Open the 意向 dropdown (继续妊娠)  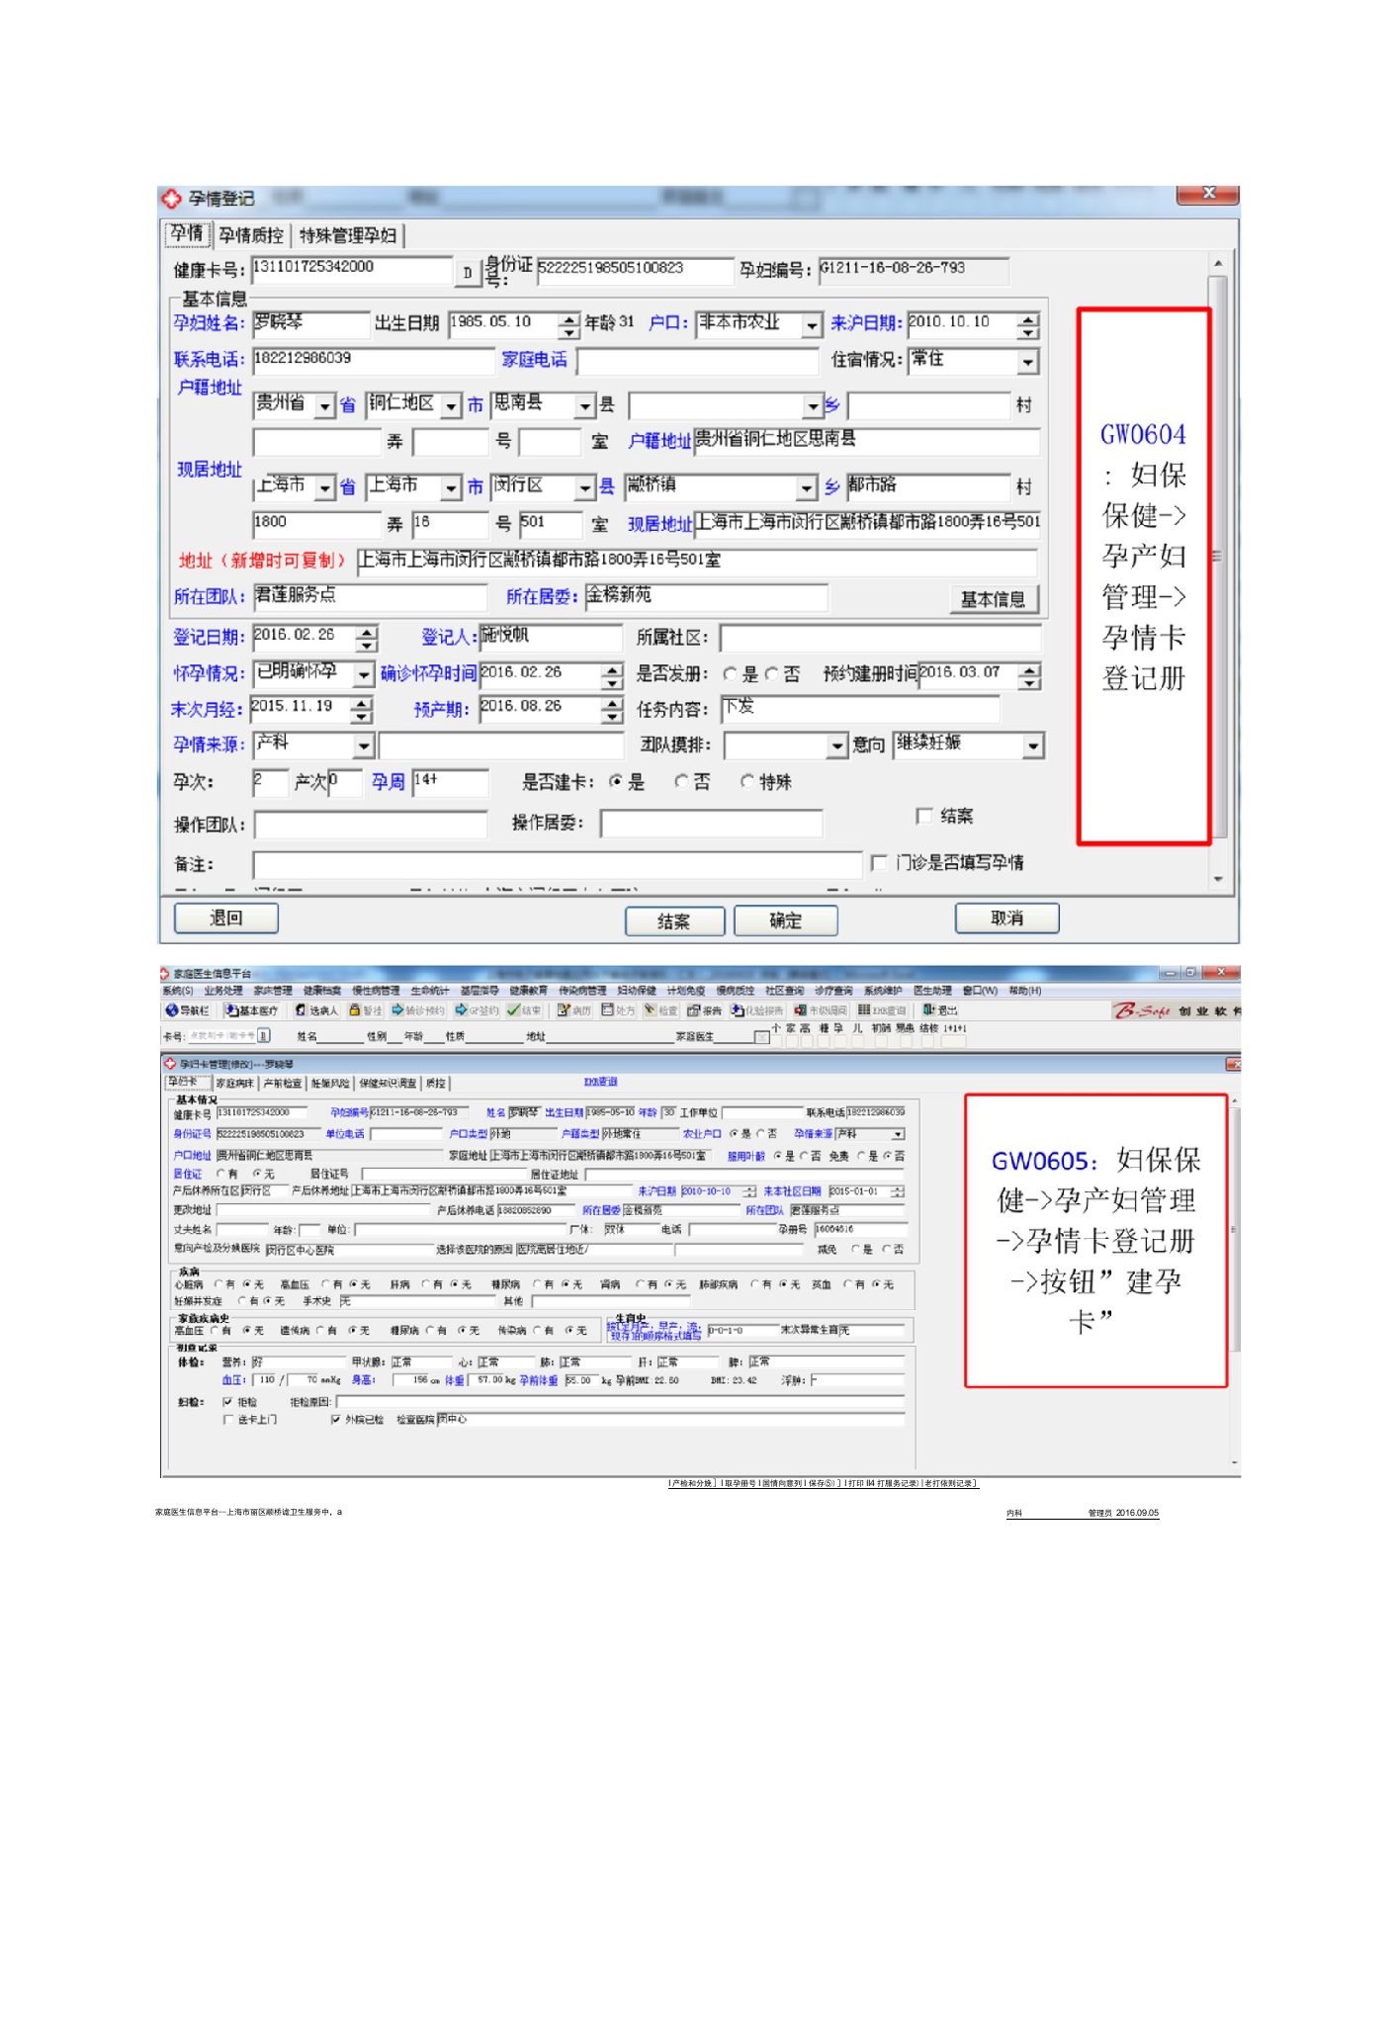[1033, 746]
